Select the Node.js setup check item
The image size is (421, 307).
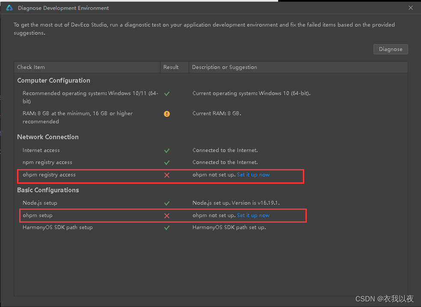click(40, 203)
